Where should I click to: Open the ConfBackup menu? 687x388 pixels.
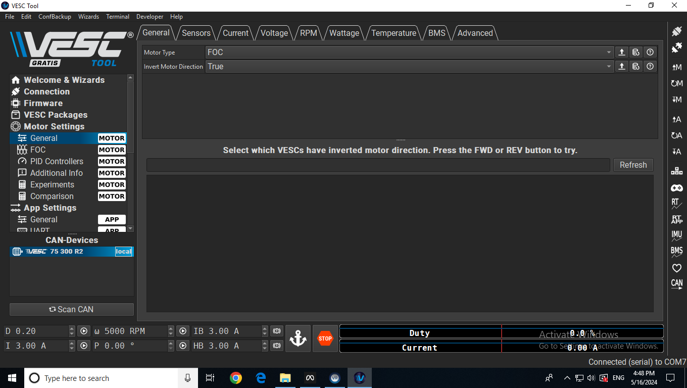point(55,17)
